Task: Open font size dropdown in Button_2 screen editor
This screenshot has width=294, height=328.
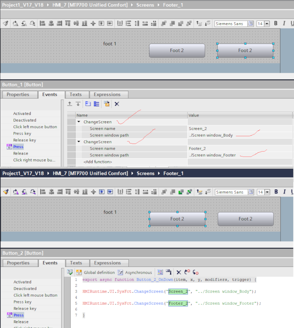Action: pyautogui.click(x=267, y=192)
